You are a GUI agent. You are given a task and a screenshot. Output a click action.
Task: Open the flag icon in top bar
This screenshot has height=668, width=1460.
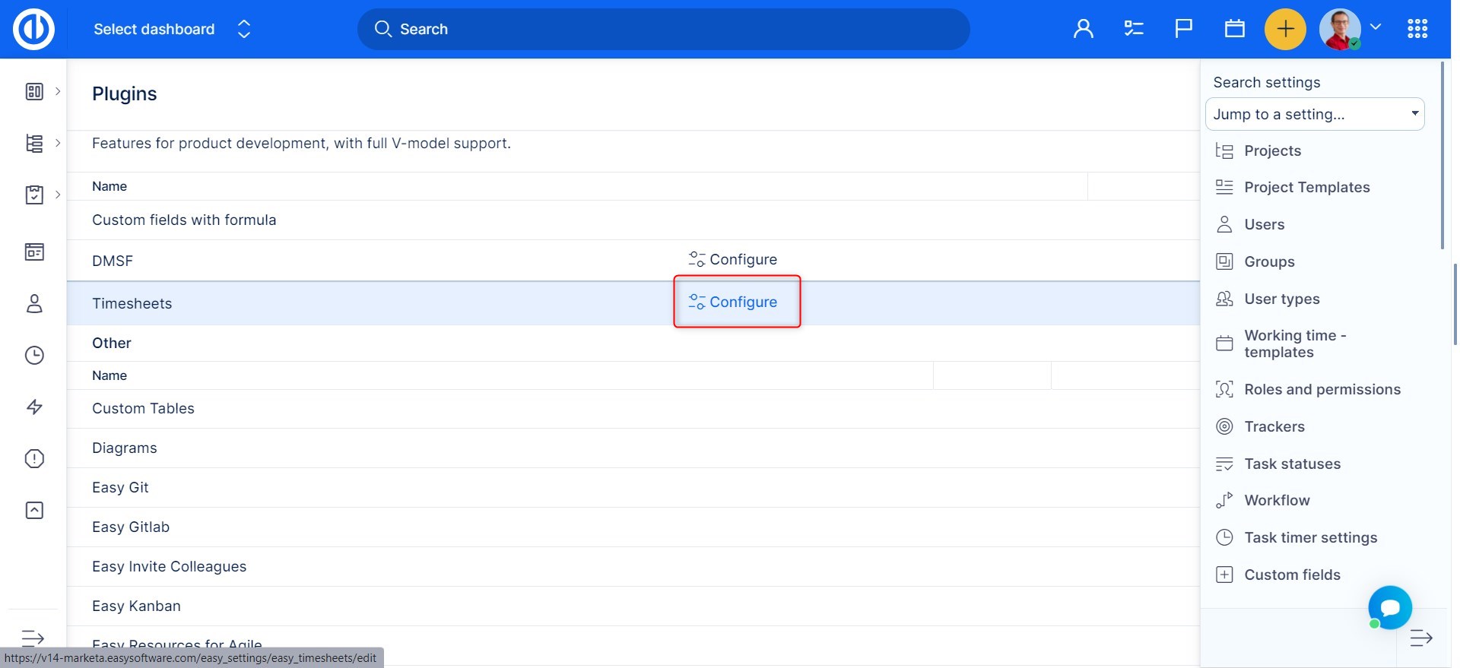pyautogui.click(x=1183, y=29)
